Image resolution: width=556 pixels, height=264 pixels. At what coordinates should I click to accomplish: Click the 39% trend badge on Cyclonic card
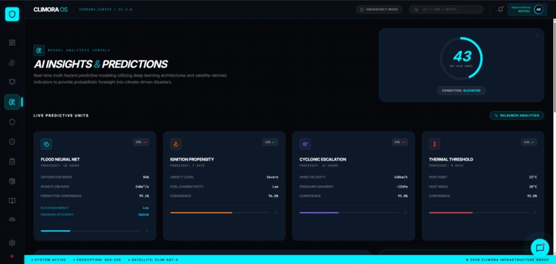[400, 142]
